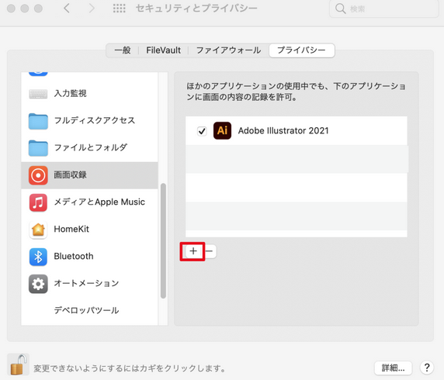The width and height of the screenshot is (444, 380).
Task: Select ファイルとフォルダ in sidebar
Action: 89,147
